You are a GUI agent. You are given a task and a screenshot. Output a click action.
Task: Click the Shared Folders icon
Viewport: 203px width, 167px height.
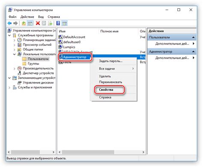(19, 50)
